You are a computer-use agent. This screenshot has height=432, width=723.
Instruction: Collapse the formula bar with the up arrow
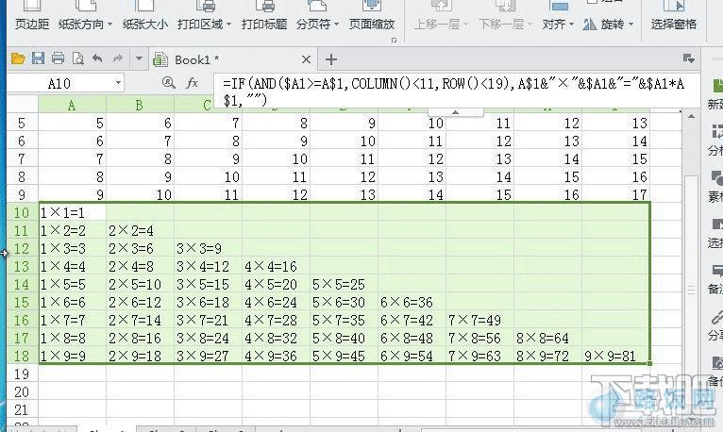pyautogui.click(x=455, y=112)
